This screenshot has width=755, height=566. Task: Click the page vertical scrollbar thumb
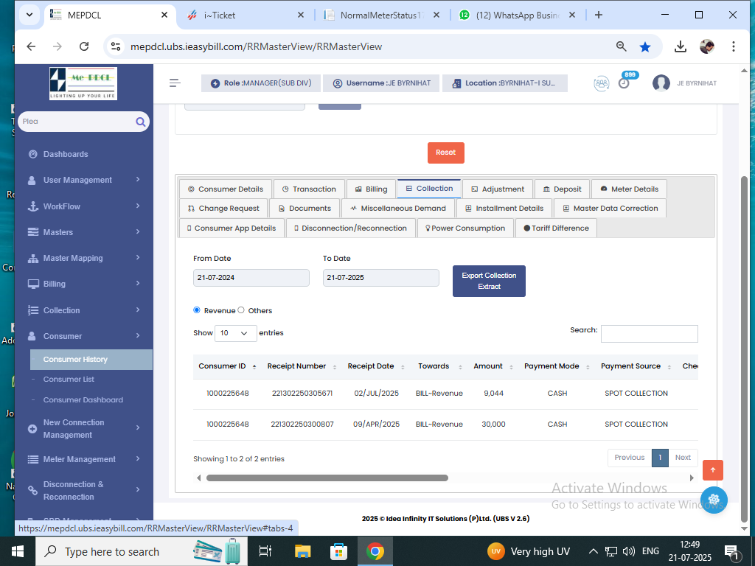pos(744,350)
